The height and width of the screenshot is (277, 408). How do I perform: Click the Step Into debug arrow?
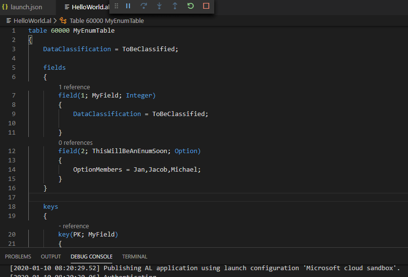pyautogui.click(x=159, y=6)
